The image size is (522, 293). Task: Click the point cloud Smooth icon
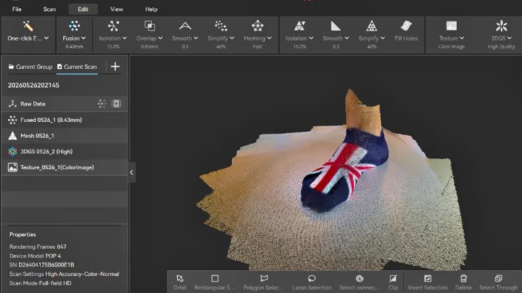[x=185, y=26]
